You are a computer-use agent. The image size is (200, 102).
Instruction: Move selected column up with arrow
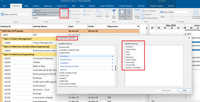point(187,62)
